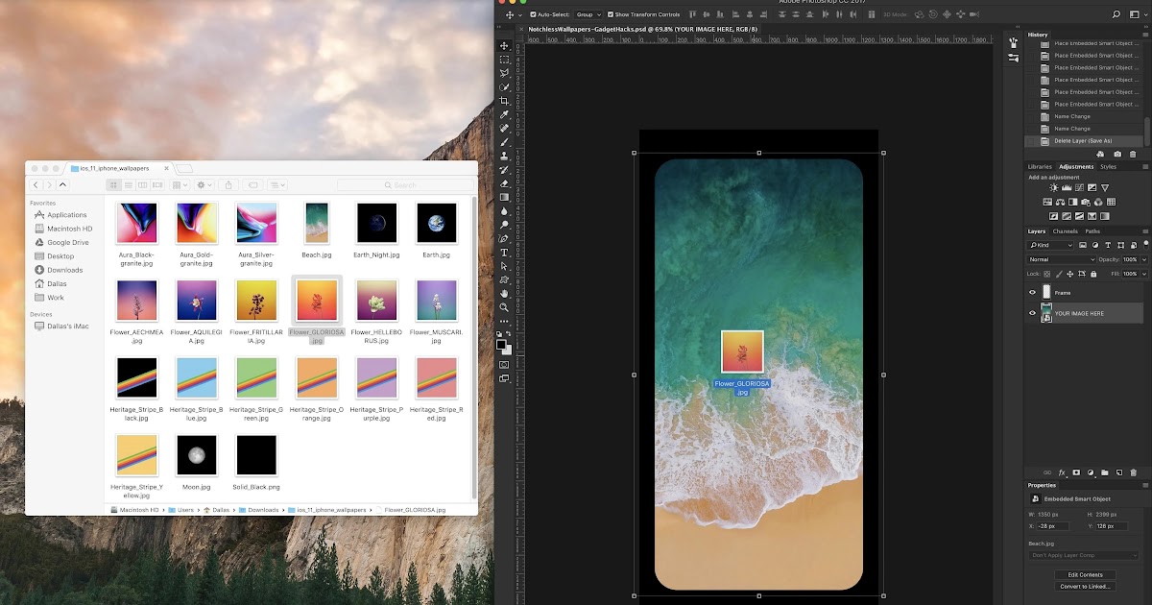Select the Dodge tool

(x=505, y=225)
